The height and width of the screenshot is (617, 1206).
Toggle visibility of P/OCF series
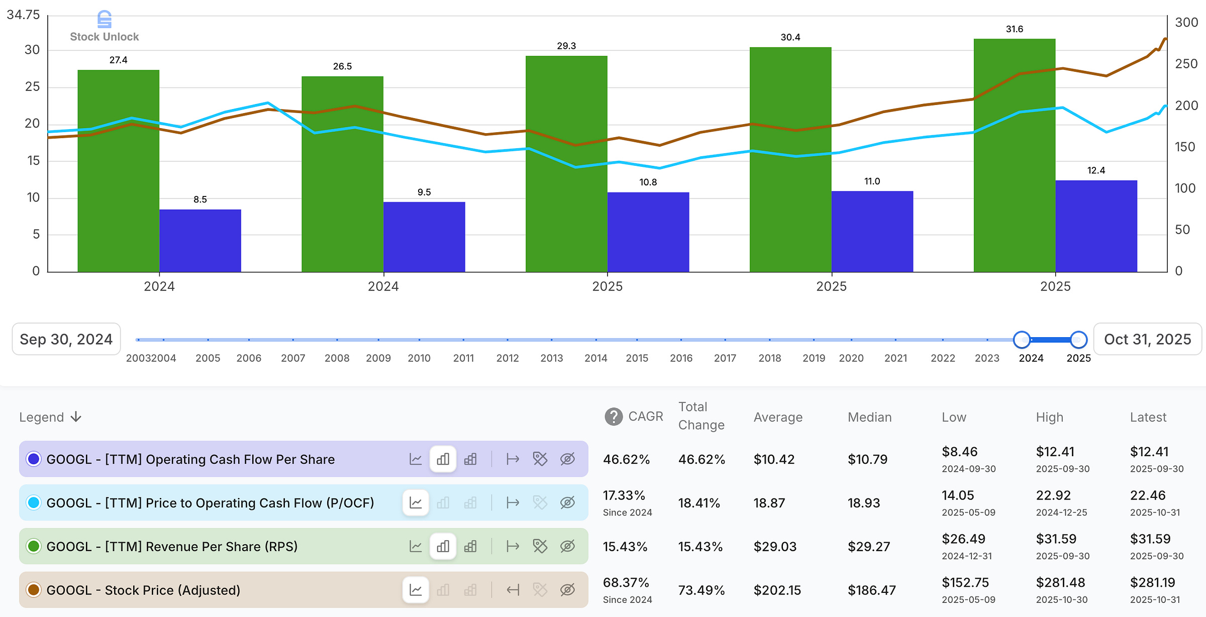click(x=567, y=502)
